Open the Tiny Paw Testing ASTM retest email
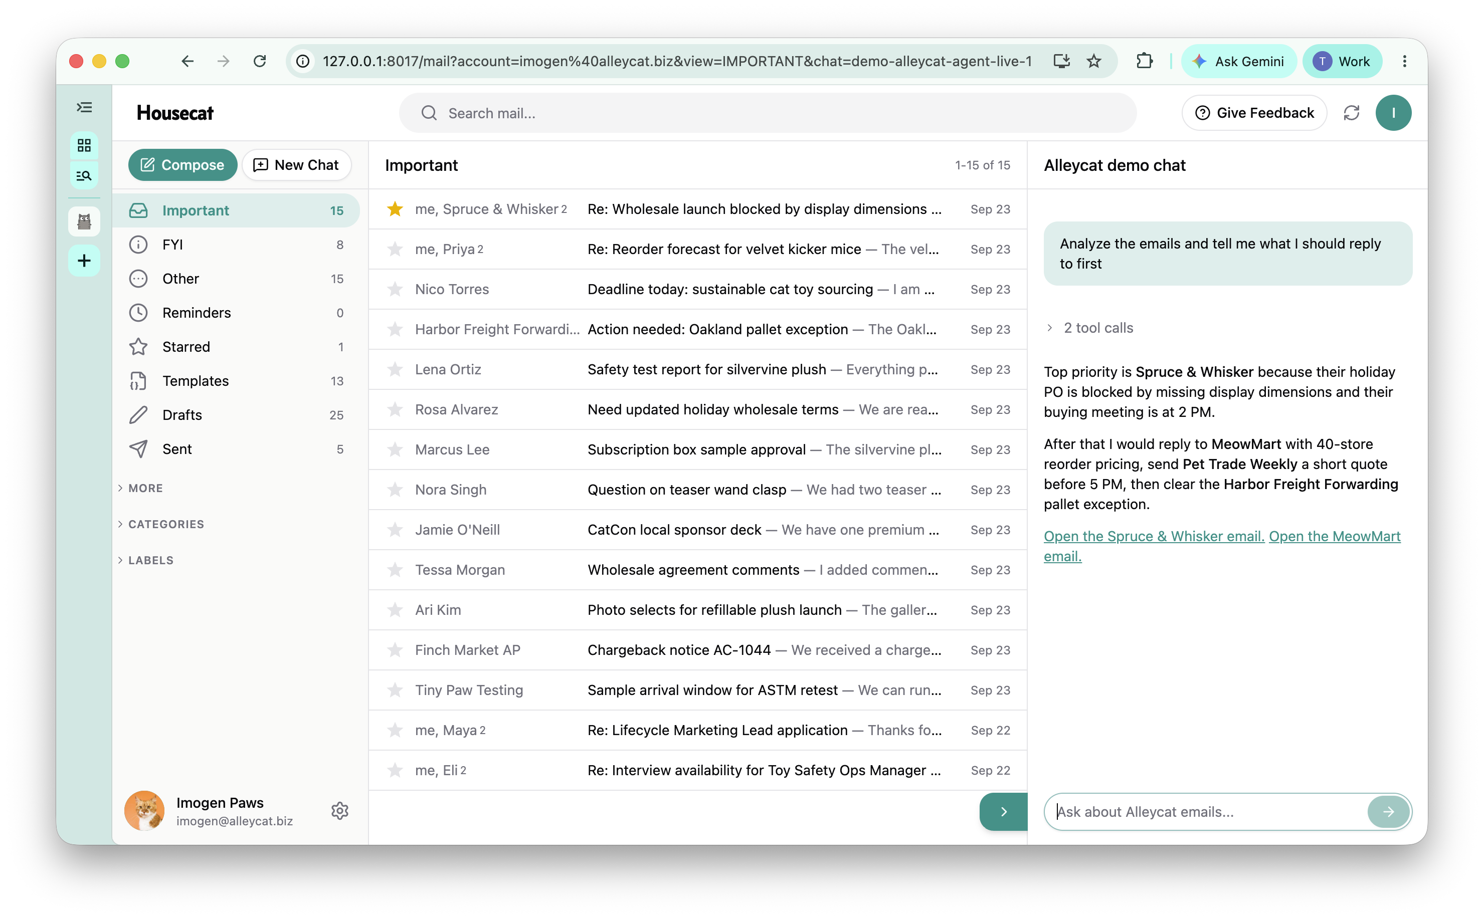The width and height of the screenshot is (1484, 919). coord(697,691)
